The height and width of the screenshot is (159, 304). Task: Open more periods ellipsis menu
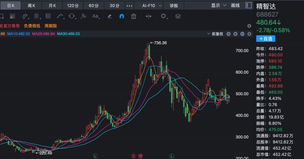click(x=129, y=6)
